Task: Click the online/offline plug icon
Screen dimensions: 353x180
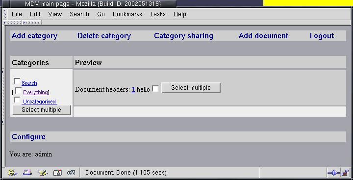Action: [x=334, y=173]
